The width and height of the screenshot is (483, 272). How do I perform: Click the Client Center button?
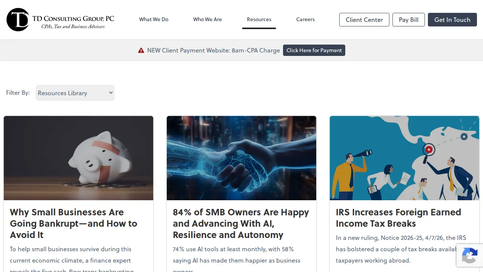pyautogui.click(x=364, y=20)
